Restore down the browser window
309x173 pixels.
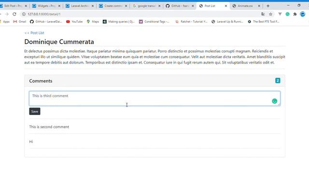pos(299,5)
